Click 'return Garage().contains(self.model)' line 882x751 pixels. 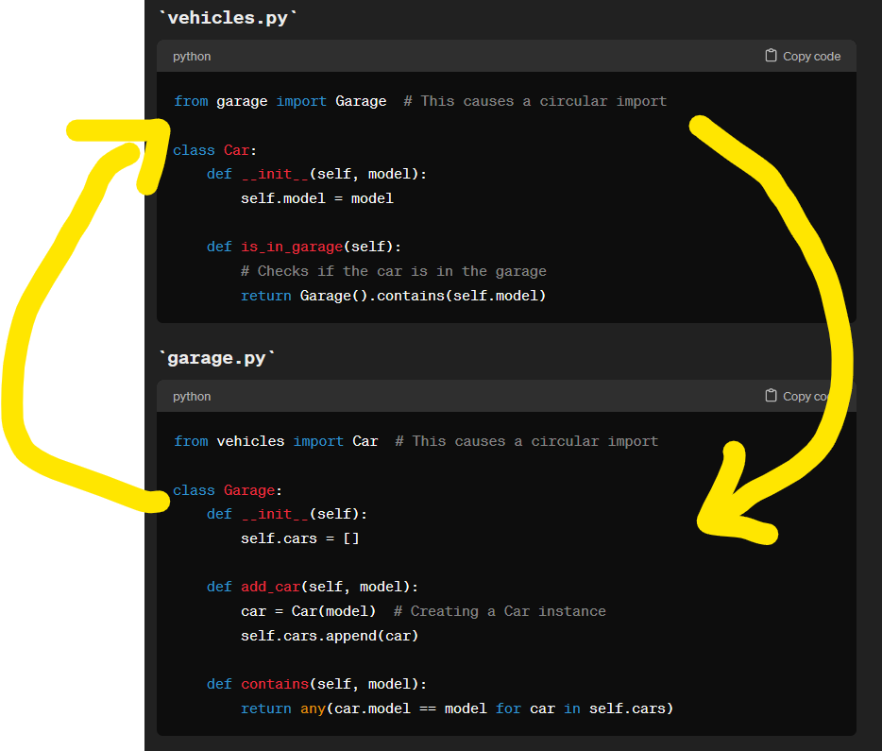(x=393, y=296)
